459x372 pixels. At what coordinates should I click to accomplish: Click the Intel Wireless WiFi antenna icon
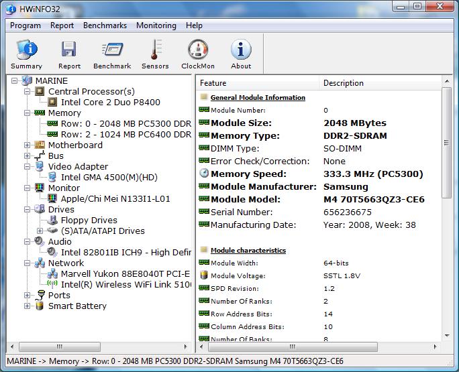pos(52,284)
